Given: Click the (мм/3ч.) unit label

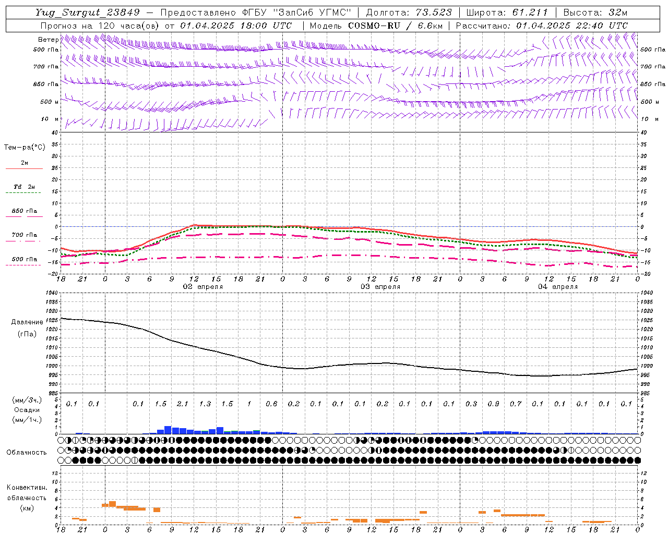Looking at the screenshot, I should pos(27,400).
